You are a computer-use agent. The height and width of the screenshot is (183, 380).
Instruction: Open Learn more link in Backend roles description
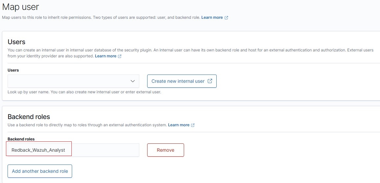178,125
